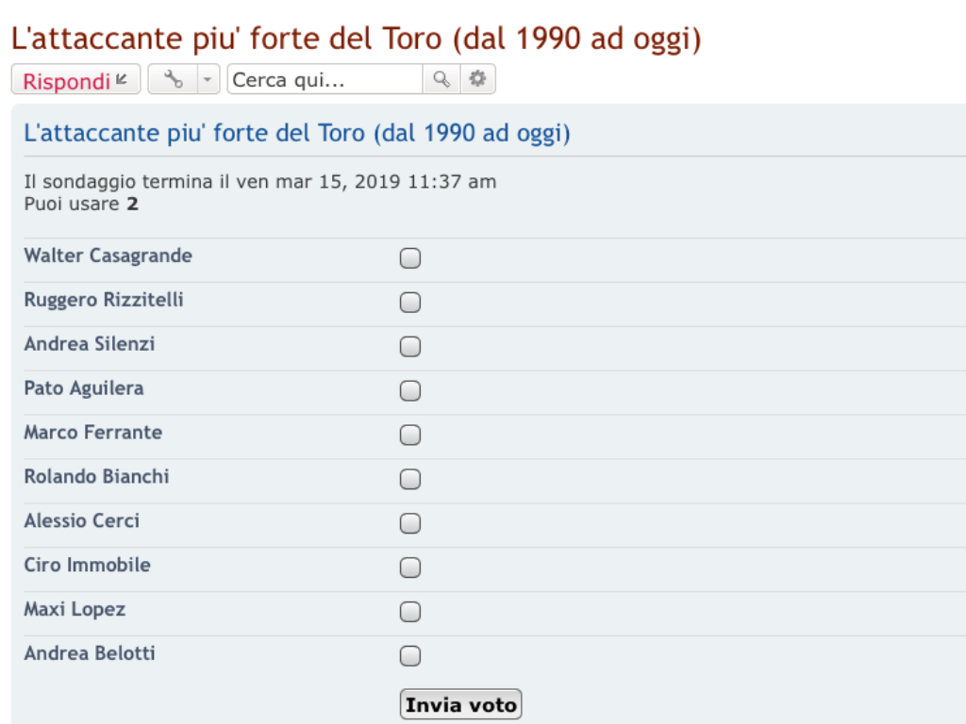Tick the Maxi Lopez checkbox
The width and height of the screenshot is (966, 724).
(410, 611)
